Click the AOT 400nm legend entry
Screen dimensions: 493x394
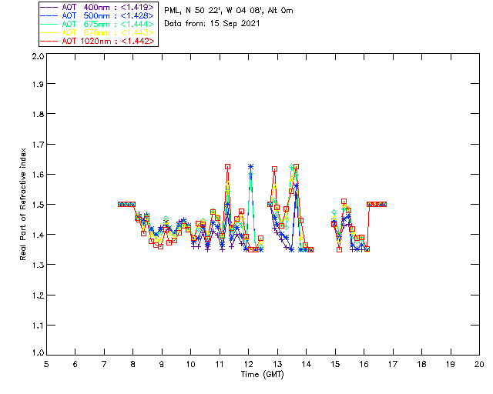click(x=98, y=7)
